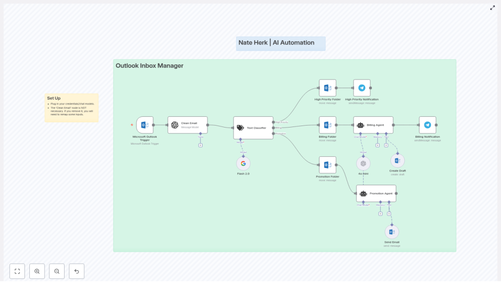Add a tool under Clean Email node

click(200, 145)
